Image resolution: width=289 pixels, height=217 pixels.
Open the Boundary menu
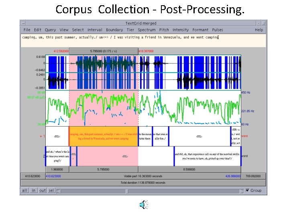click(114, 30)
